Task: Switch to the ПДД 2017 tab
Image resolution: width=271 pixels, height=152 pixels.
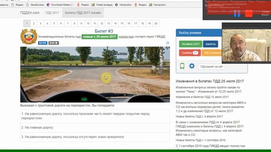Action: [x=52, y=13]
